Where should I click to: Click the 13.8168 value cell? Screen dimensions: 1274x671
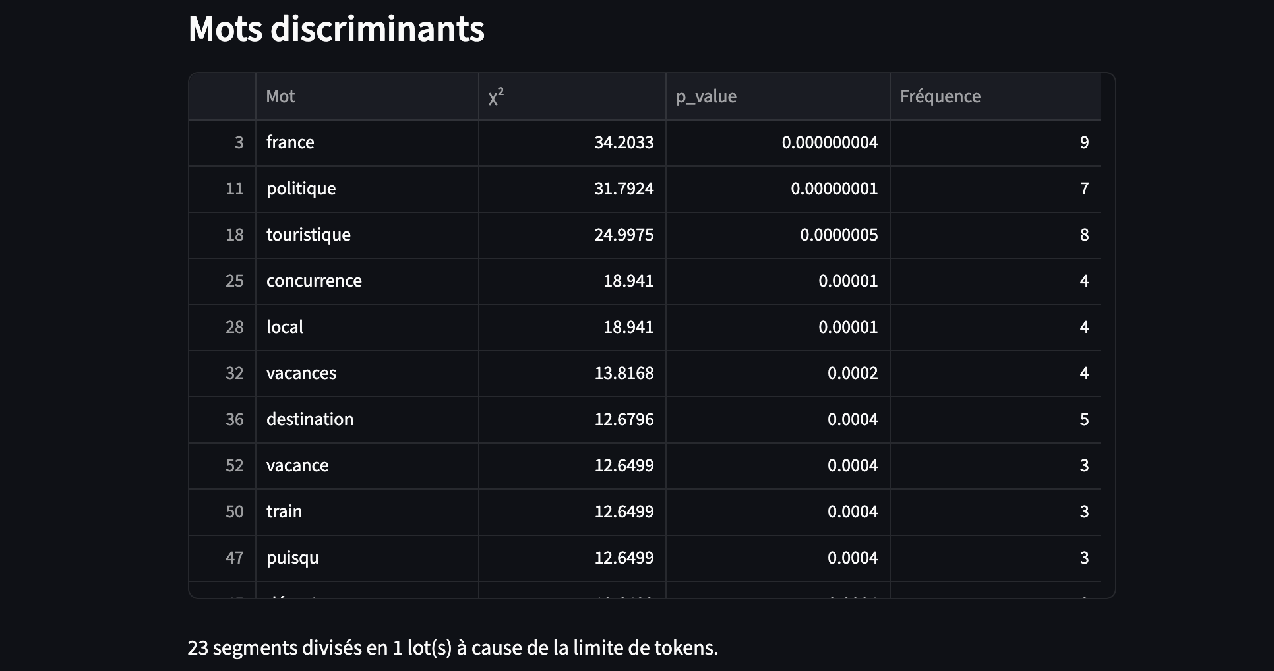[x=572, y=373]
